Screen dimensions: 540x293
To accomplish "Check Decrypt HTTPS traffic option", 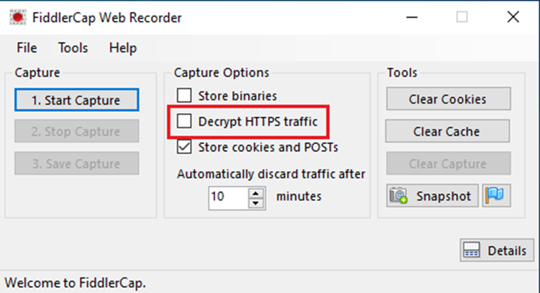I will (x=185, y=121).
